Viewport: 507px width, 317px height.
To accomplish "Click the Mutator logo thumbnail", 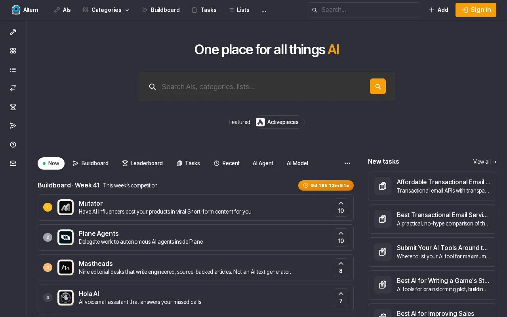I will pyautogui.click(x=65, y=207).
